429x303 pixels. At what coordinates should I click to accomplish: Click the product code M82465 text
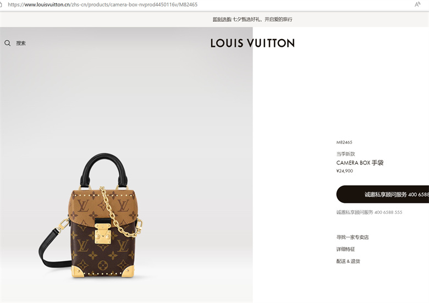[x=344, y=142]
